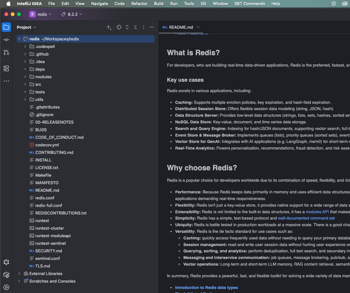The width and height of the screenshot is (350, 293).
Task: Open the File menu
Action: point(51,3)
